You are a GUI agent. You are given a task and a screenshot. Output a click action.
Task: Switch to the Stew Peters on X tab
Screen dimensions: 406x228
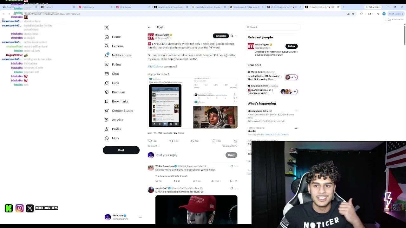tap(170, 7)
